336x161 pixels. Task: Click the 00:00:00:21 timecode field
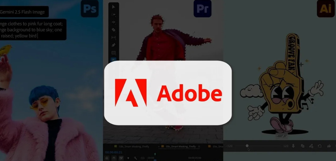click(114, 152)
